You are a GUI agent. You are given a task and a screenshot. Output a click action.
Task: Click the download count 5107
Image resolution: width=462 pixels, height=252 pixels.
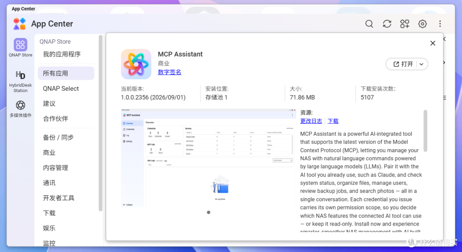click(x=367, y=98)
